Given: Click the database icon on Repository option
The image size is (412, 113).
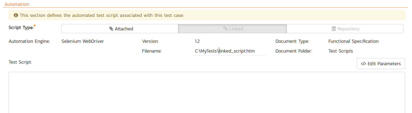Looking at the screenshot, I should 334,29.
